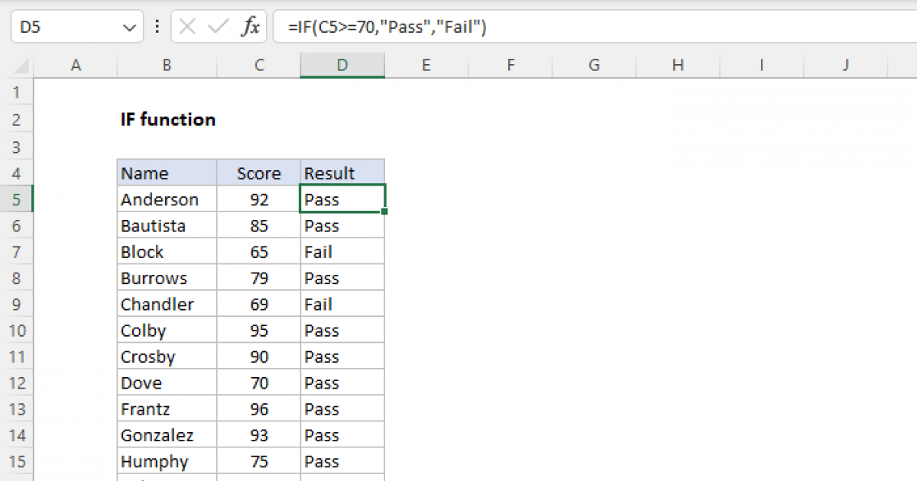Screen dimensions: 917x481
Task: Open the formula bar ellipsis options icon
Action: pyautogui.click(x=157, y=26)
